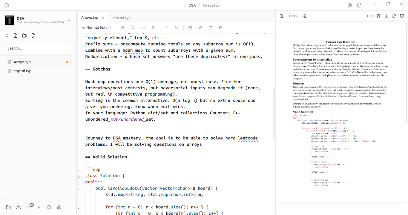Screen dimensions: 408x215
Task: Open the preview notes icon
Action: pyautogui.click(x=379, y=16)
